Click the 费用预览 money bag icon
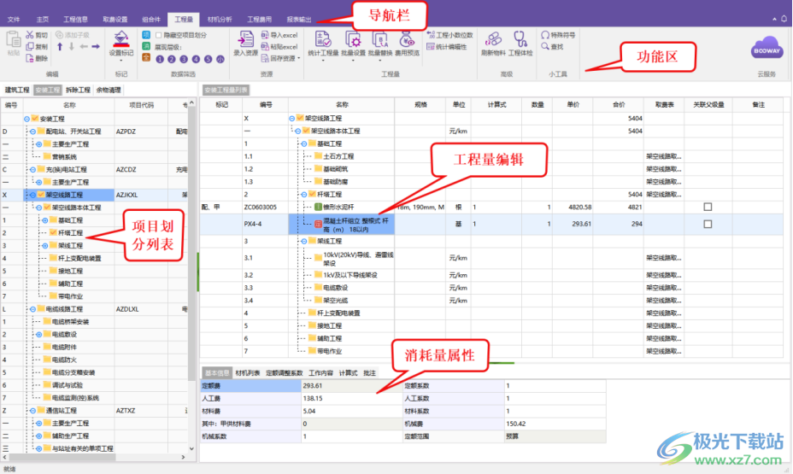793x474 pixels. 407,39
